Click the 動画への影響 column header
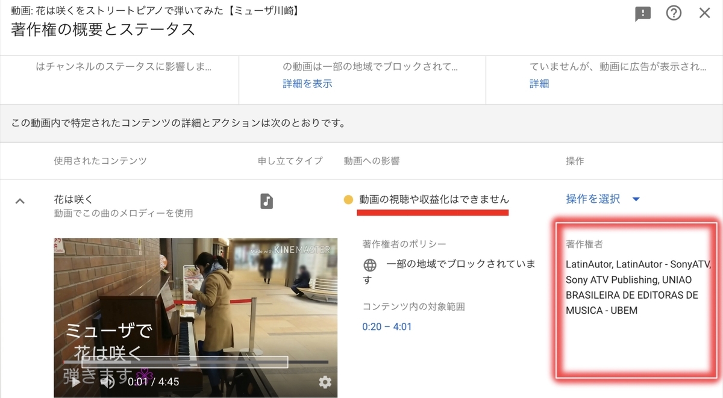723x398 pixels. (372, 161)
